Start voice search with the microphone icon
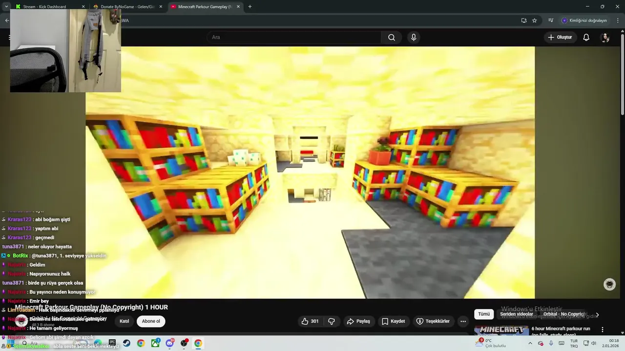The image size is (625, 351). click(414, 38)
